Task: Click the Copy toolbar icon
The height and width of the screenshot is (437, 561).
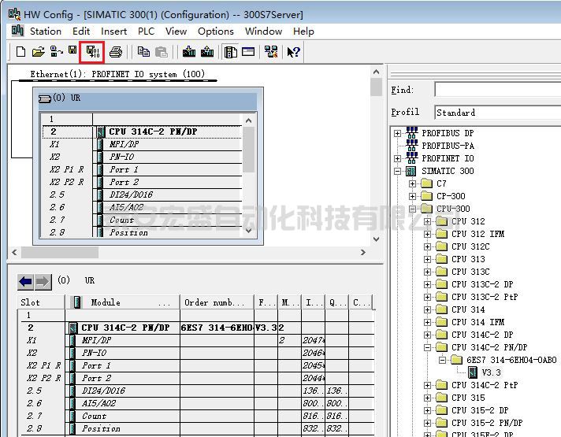Action: coord(143,52)
